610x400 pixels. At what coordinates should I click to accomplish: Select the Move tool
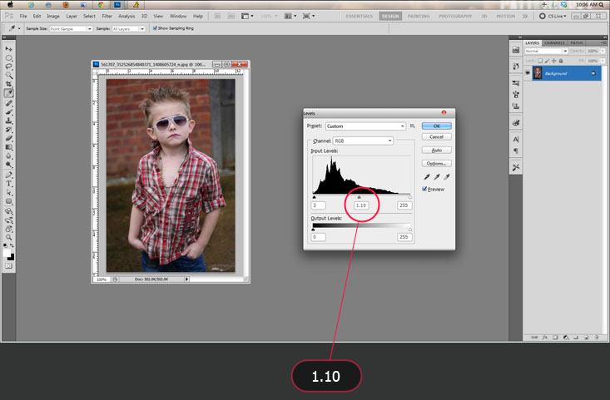tap(8, 49)
